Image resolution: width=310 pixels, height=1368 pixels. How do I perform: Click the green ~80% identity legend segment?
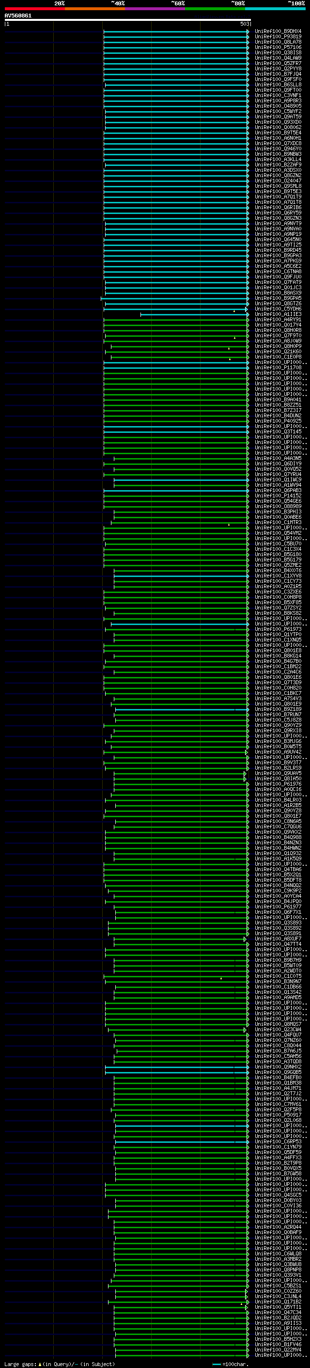tap(215, 9)
